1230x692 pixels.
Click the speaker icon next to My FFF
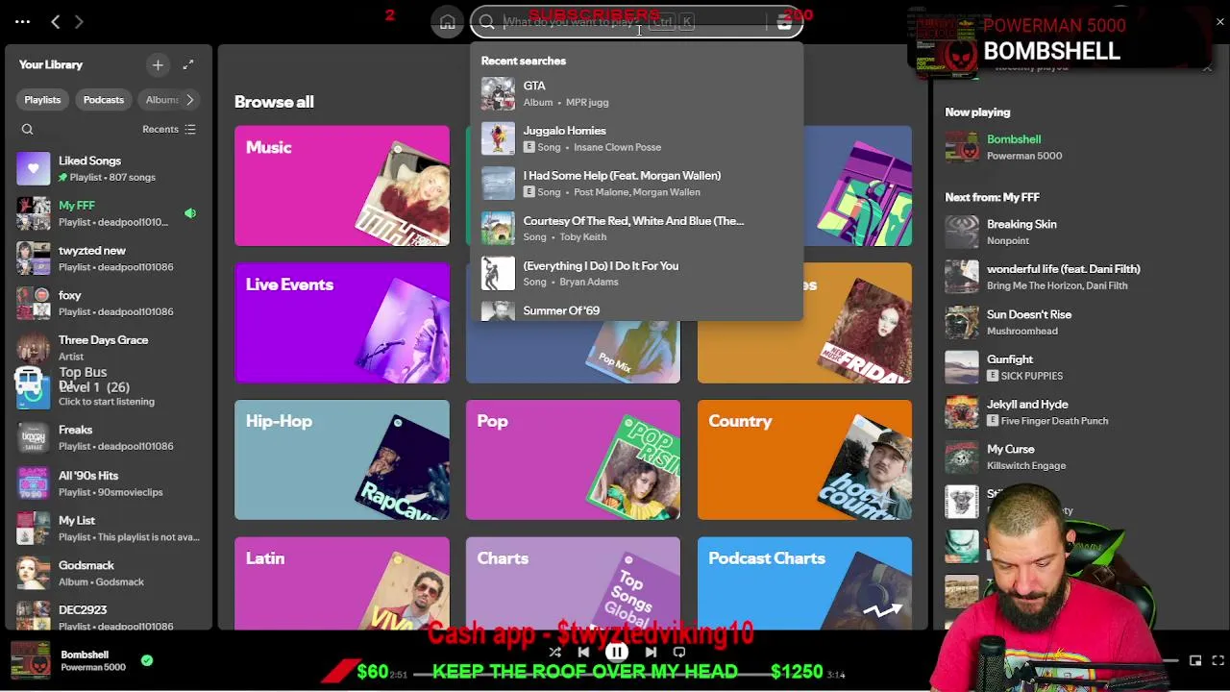click(190, 213)
